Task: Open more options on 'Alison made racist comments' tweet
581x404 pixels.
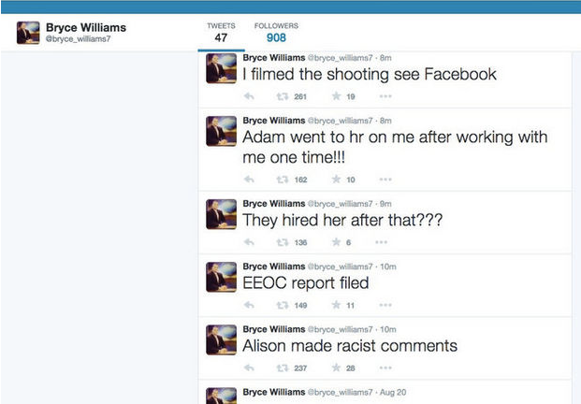Action: coord(385,368)
